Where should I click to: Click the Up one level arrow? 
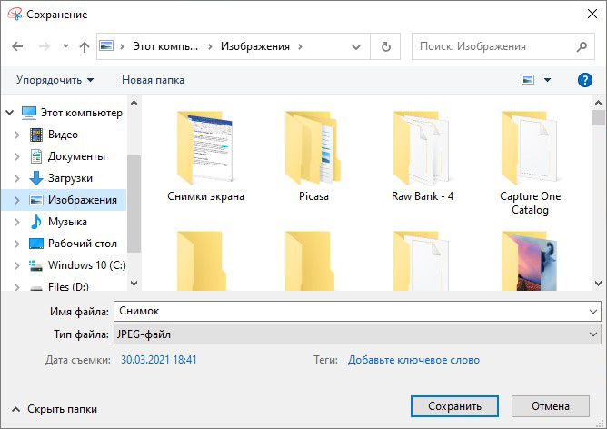tap(85, 46)
